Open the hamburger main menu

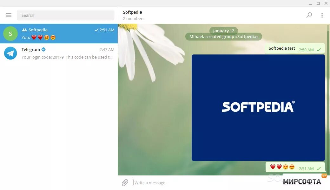pos(9,15)
